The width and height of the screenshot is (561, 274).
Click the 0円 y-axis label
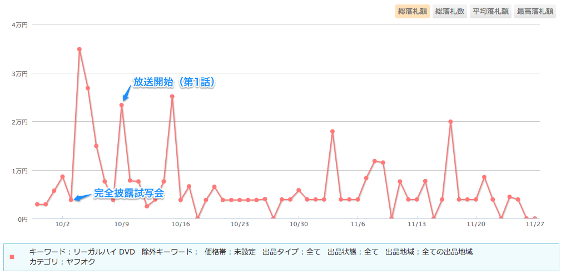(x=22, y=219)
